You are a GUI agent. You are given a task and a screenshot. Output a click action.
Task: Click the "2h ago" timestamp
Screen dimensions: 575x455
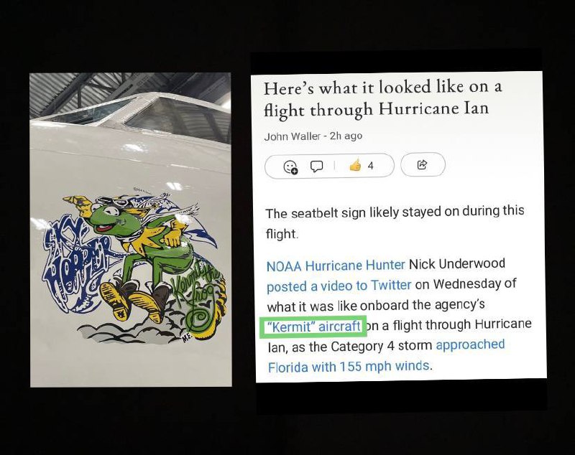click(x=346, y=136)
